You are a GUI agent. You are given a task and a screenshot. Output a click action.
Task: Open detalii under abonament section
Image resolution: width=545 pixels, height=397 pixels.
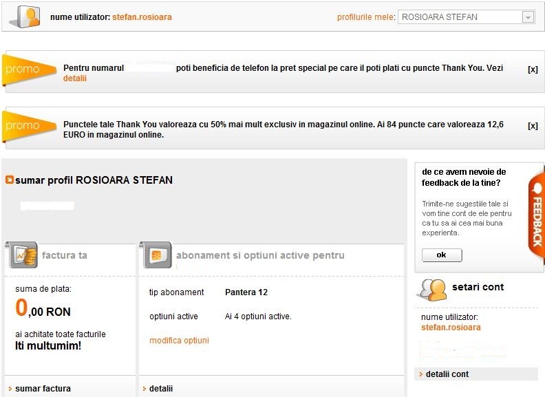click(161, 388)
